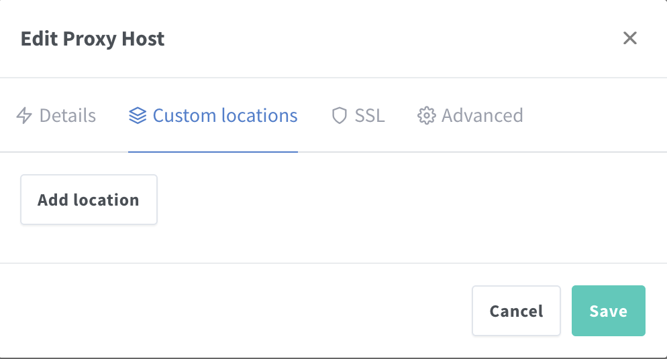Switch to the Details tab

pyautogui.click(x=67, y=116)
